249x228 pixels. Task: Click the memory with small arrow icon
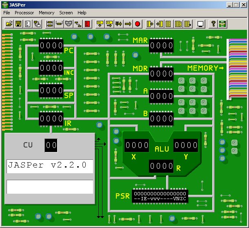pyautogui.click(x=188, y=24)
